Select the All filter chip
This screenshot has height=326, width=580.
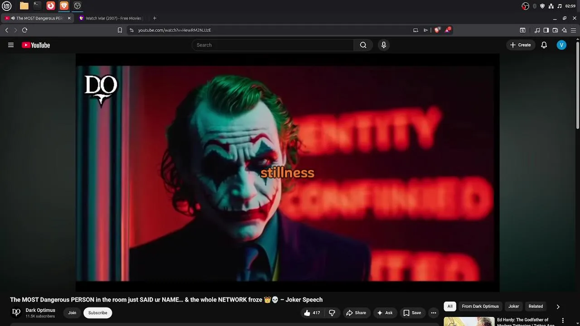click(x=450, y=307)
